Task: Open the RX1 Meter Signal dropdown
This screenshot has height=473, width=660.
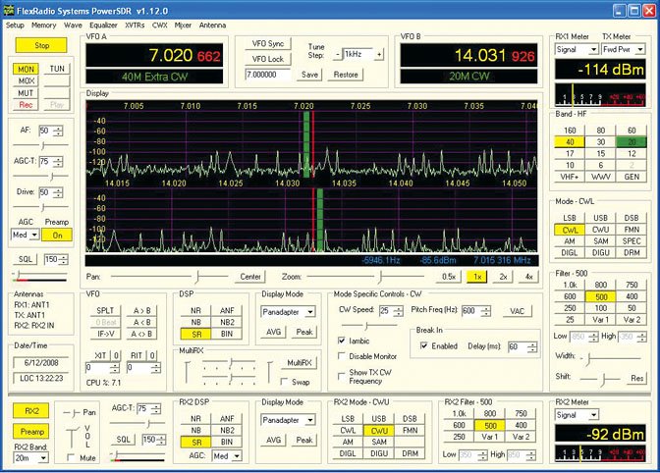Action: (x=577, y=50)
